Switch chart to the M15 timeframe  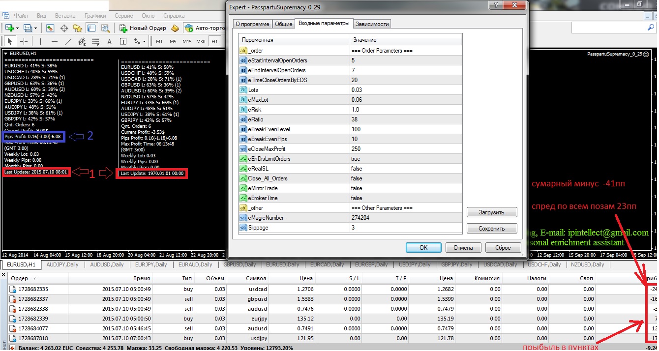187,41
